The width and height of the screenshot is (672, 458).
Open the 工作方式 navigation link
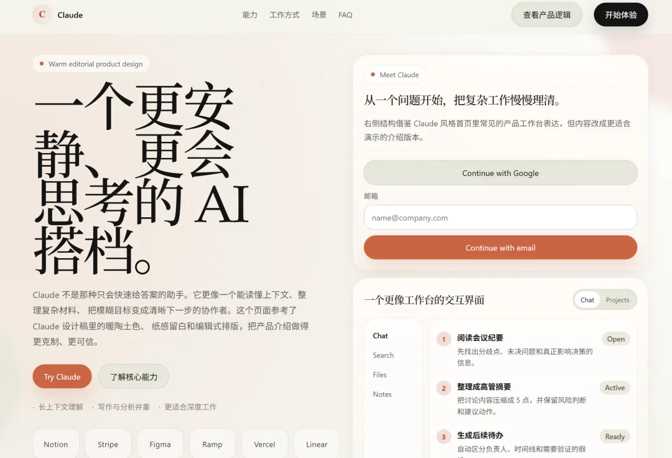(284, 15)
